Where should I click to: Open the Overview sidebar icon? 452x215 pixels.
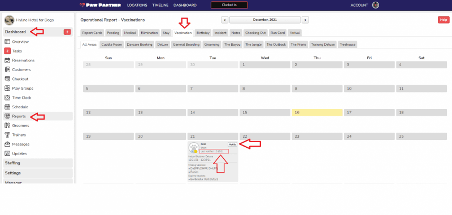tap(7, 42)
